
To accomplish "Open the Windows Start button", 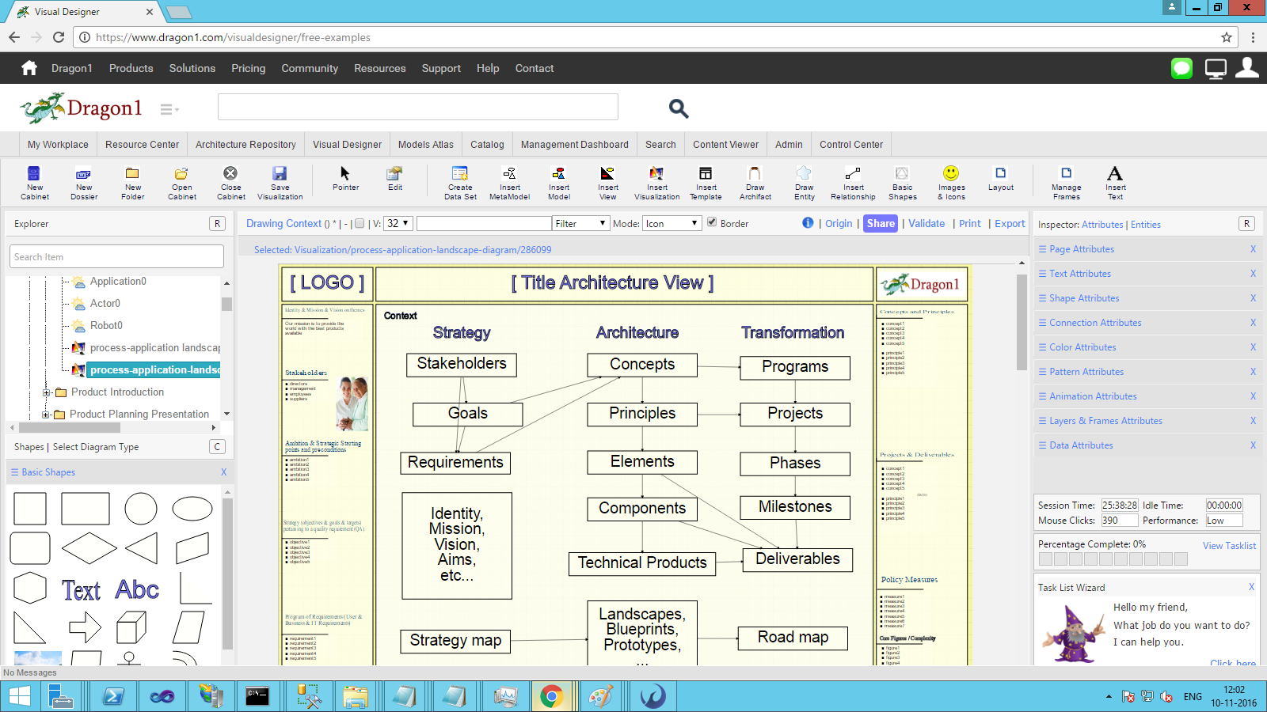I will [x=20, y=697].
